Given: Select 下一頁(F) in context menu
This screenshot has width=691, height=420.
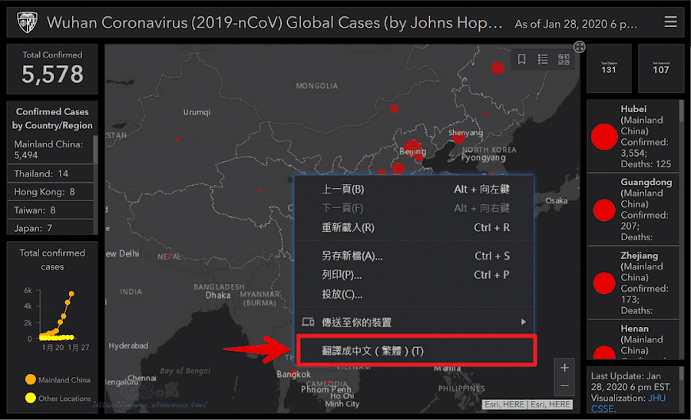Looking at the screenshot, I should click(x=415, y=208).
